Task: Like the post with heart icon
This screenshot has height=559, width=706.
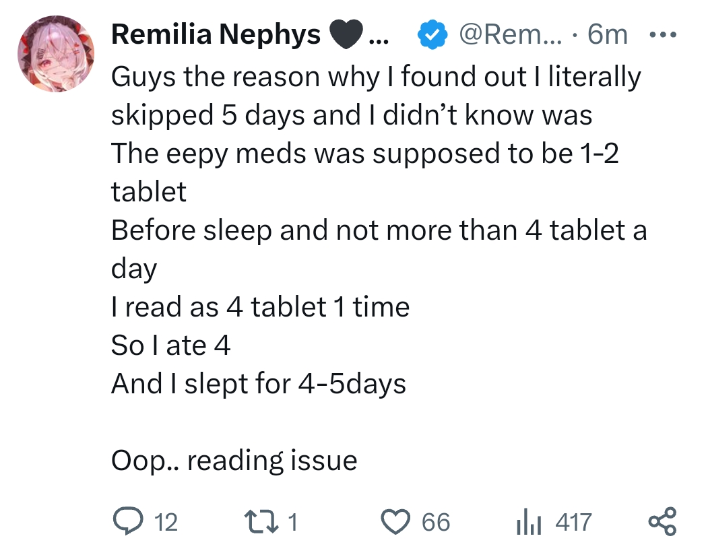Action: click(x=395, y=522)
